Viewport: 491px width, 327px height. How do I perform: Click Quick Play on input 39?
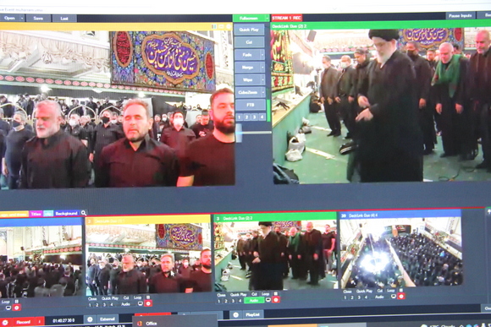coord(365,291)
